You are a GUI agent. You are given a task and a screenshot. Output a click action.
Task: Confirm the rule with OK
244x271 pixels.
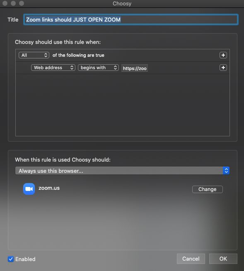(223, 259)
